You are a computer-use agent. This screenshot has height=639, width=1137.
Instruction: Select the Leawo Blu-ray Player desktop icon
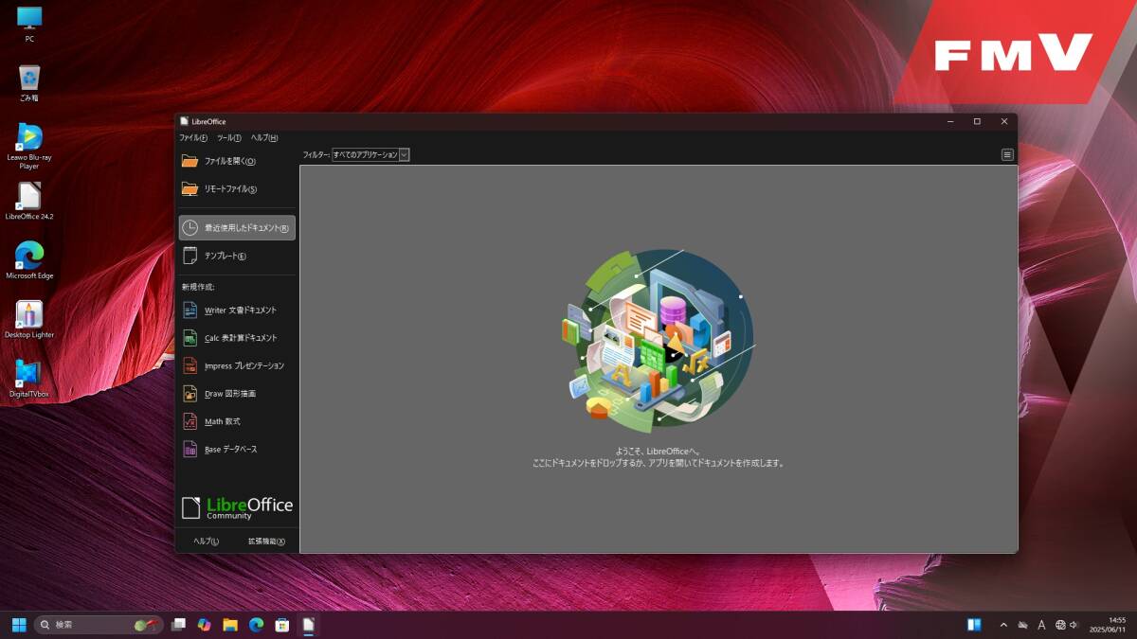click(x=29, y=147)
